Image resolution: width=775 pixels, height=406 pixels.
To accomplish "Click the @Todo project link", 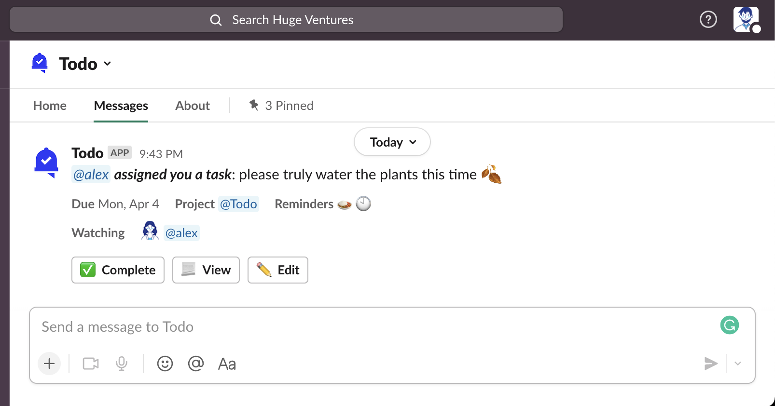I will (x=238, y=204).
